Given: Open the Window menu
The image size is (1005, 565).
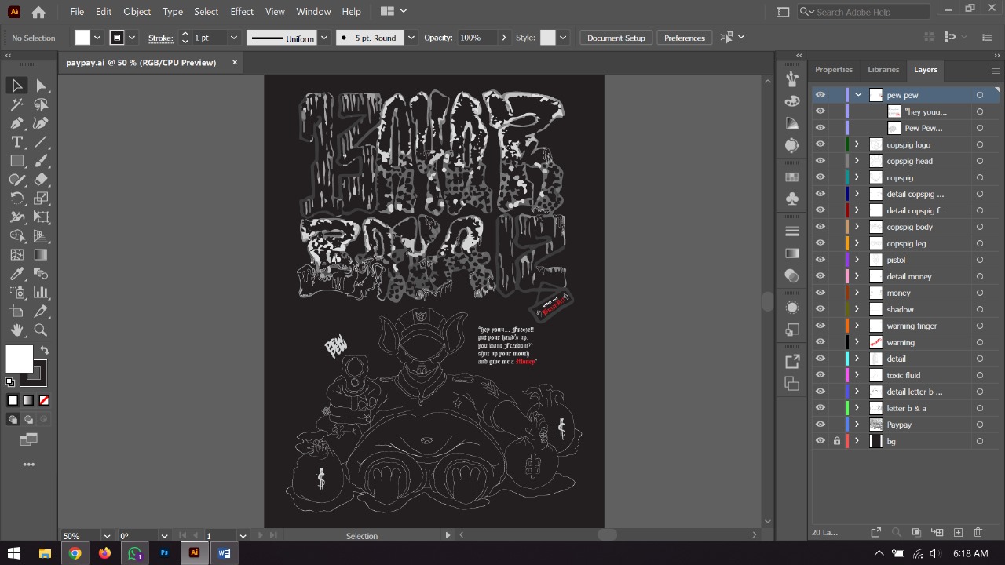Looking at the screenshot, I should 313,12.
